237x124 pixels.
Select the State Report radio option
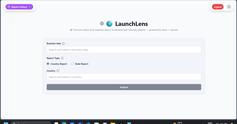pyautogui.click(x=72, y=64)
